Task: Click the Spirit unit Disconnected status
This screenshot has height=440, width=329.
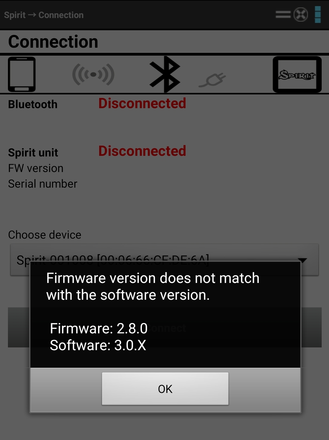Action: pos(142,151)
